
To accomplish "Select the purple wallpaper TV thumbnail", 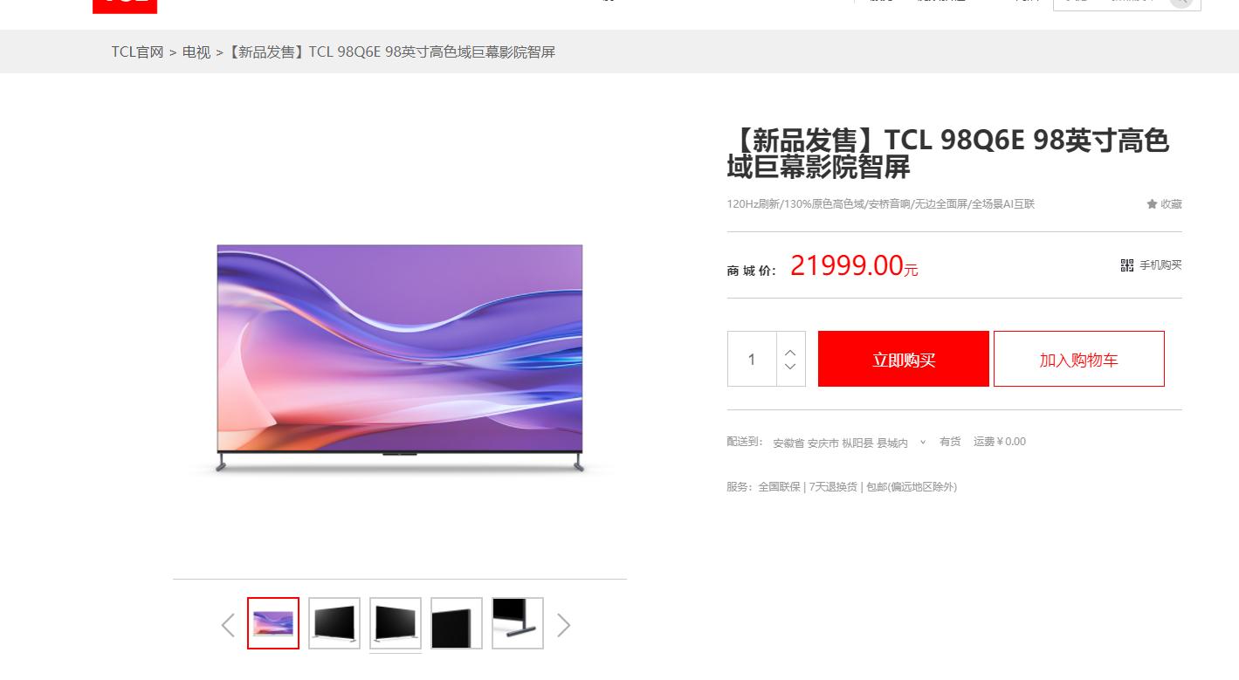I will point(273,623).
